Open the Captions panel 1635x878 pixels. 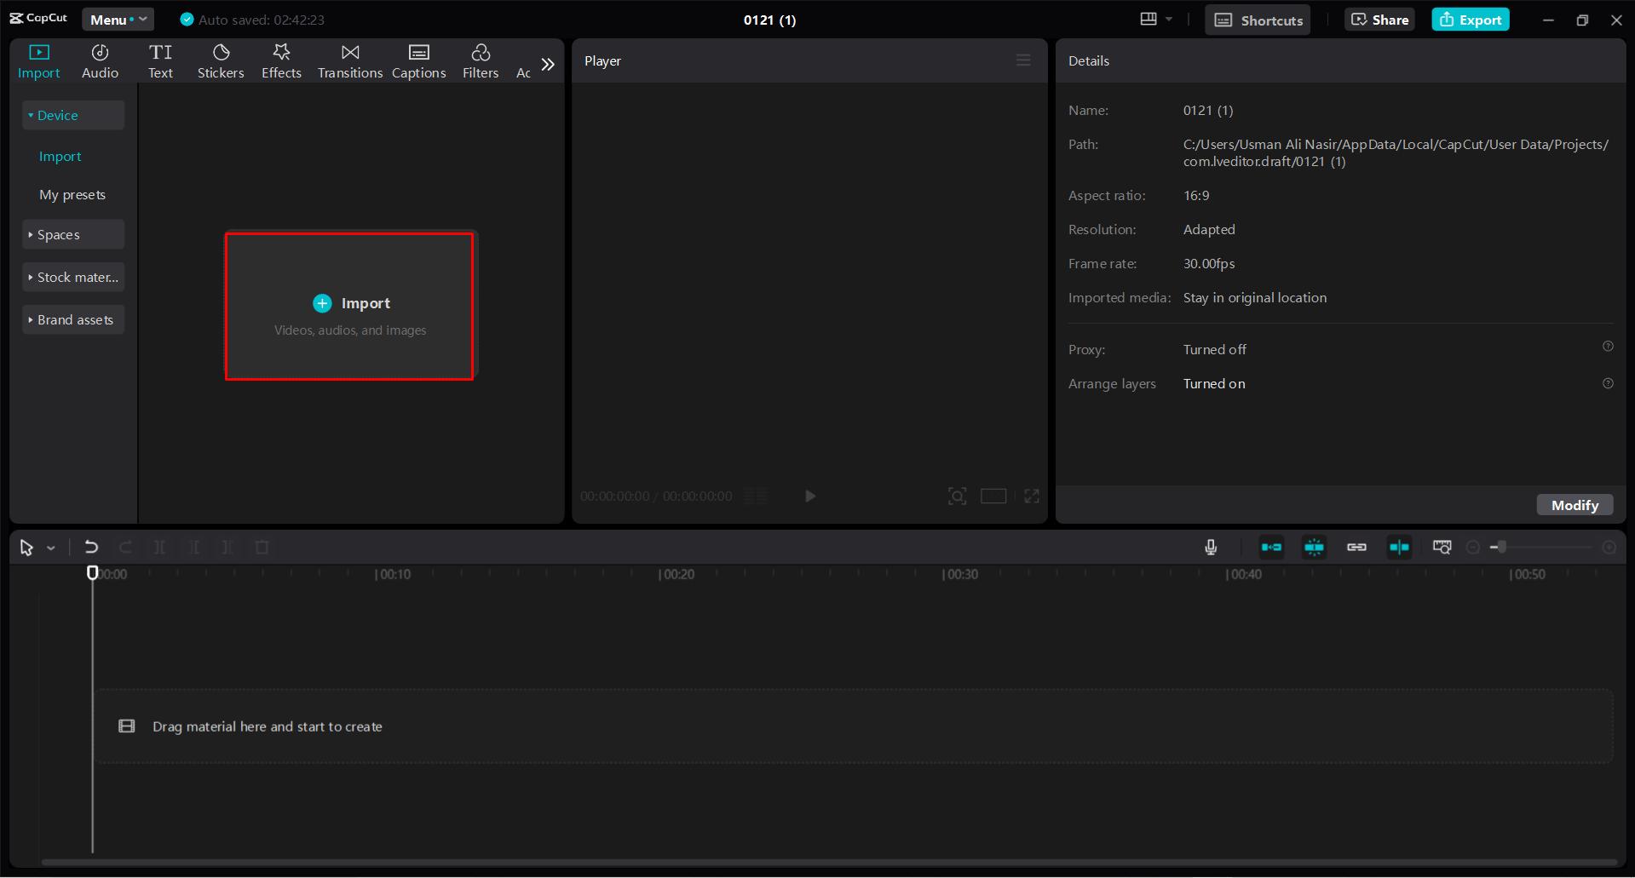pos(418,60)
